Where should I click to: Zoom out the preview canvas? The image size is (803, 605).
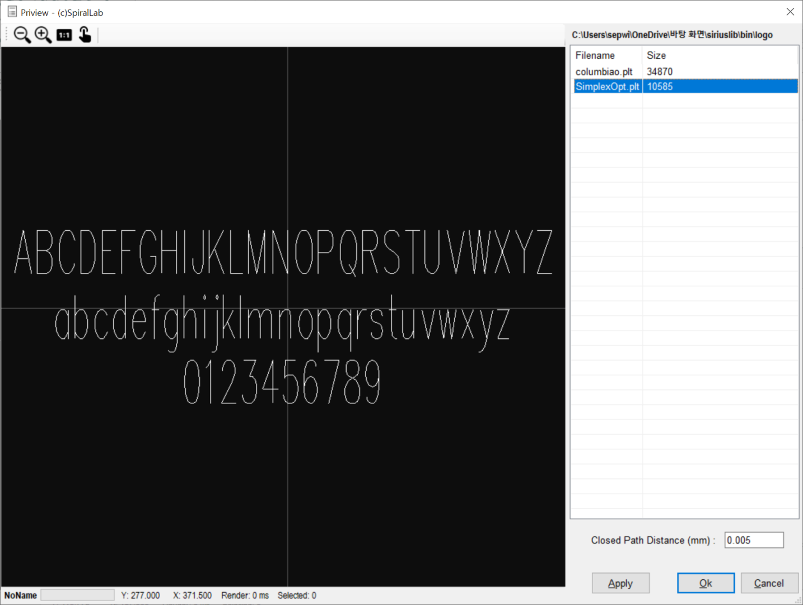pyautogui.click(x=22, y=35)
